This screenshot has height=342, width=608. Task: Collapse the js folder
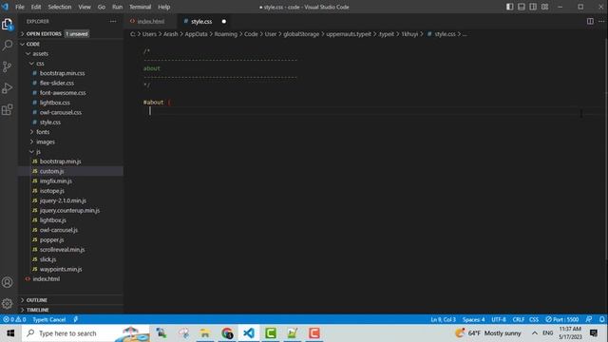pyautogui.click(x=71, y=152)
